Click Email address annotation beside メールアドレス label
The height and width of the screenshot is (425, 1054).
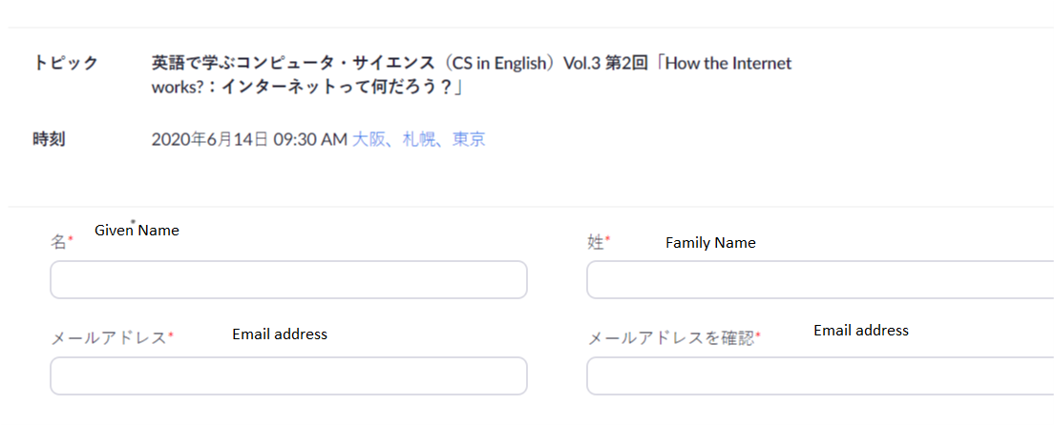(x=280, y=334)
